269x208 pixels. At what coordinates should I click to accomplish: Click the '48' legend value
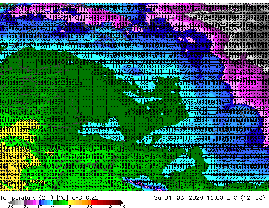coord(122,206)
